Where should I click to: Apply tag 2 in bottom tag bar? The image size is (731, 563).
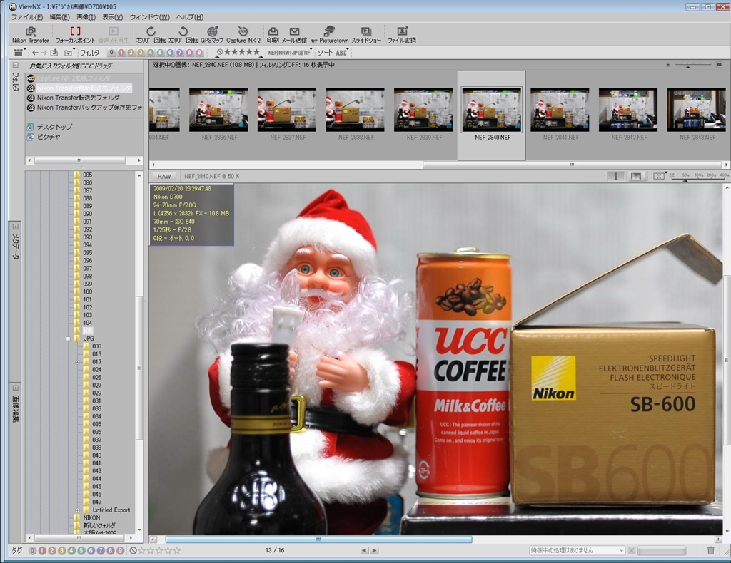coord(51,551)
